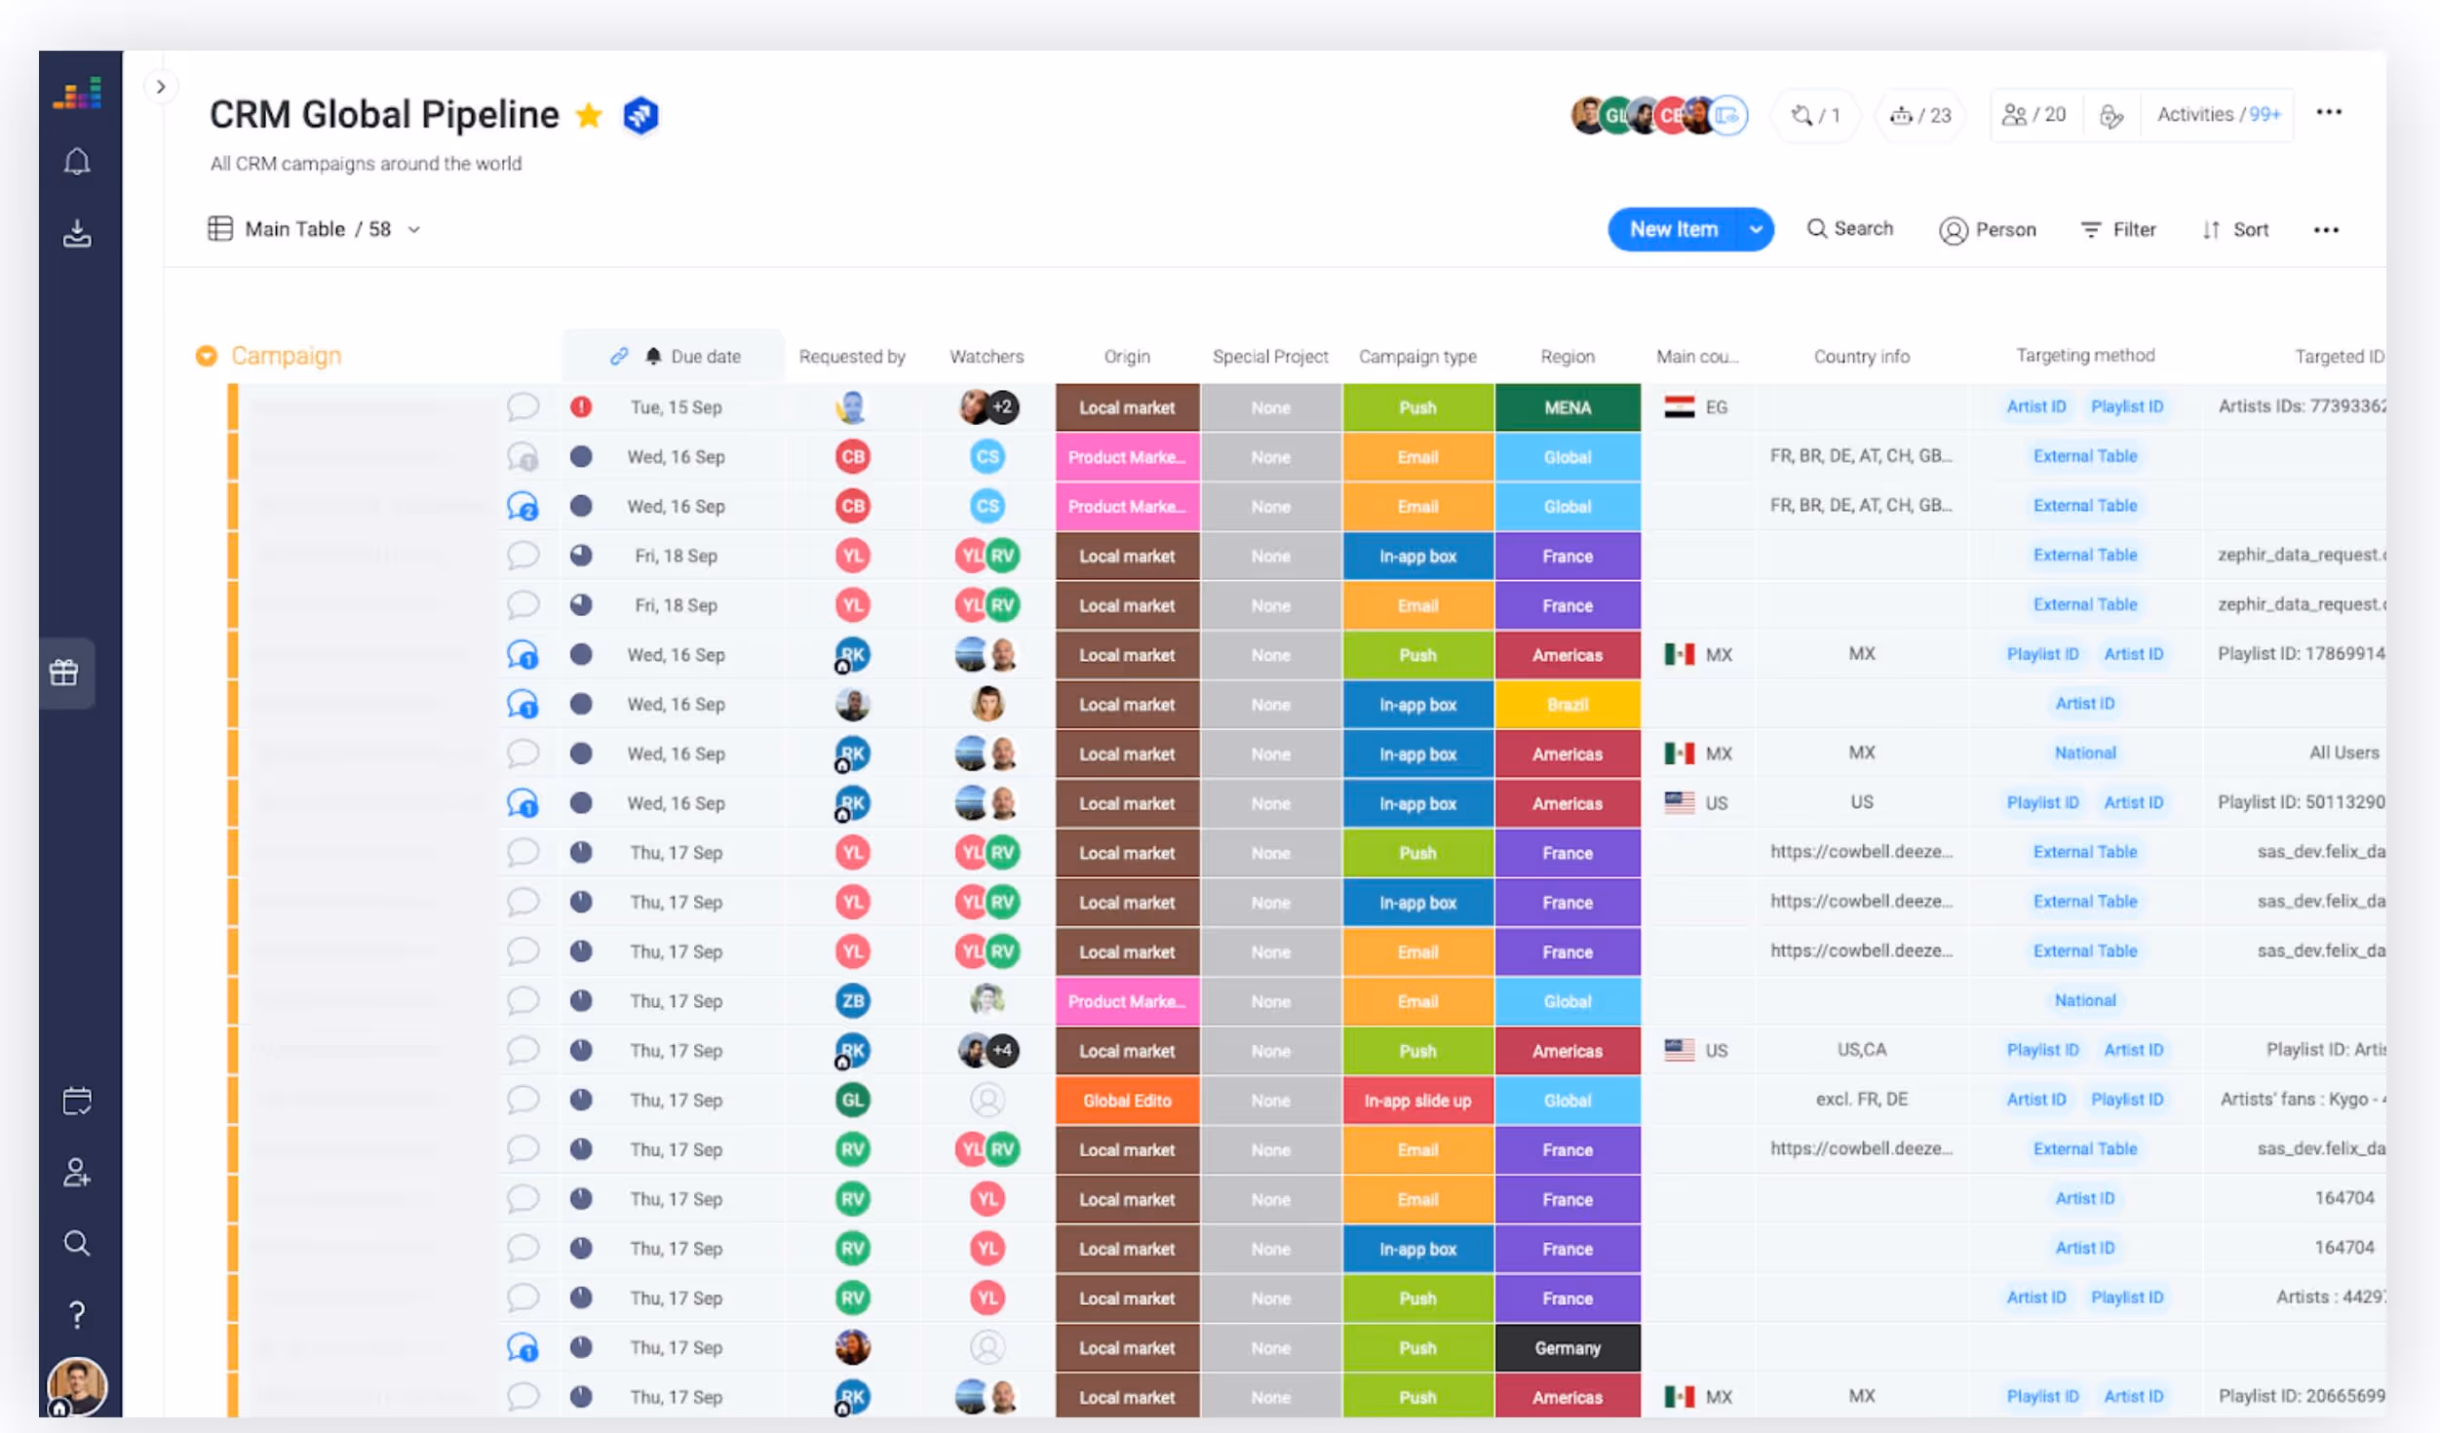Click the Sort button
Screen dimensions: 2440x1433
coord(2235,230)
